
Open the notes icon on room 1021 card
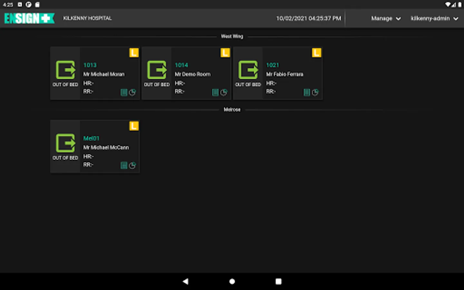[307, 92]
